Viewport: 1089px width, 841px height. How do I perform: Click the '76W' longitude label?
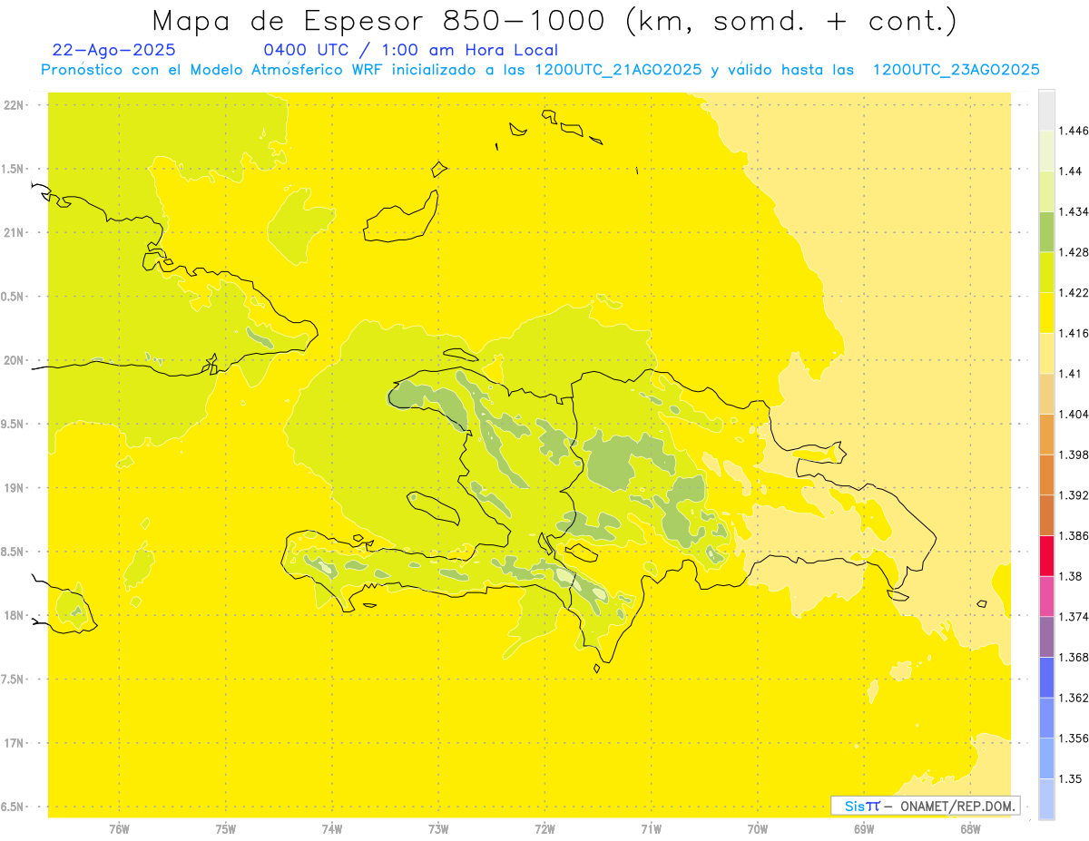coord(119,828)
